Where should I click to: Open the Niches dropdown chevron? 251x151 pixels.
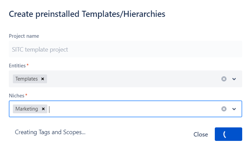[234, 109]
